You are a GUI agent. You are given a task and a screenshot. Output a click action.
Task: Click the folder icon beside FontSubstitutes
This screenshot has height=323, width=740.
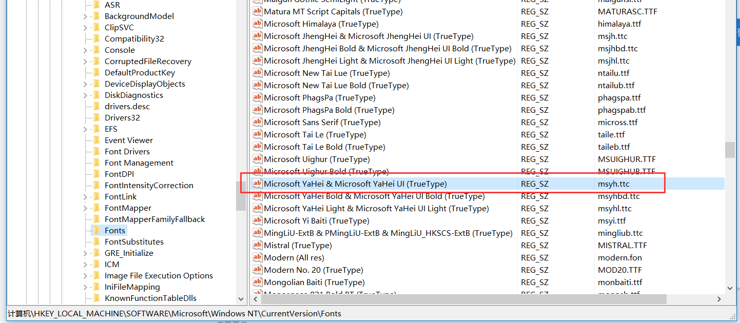(96, 242)
